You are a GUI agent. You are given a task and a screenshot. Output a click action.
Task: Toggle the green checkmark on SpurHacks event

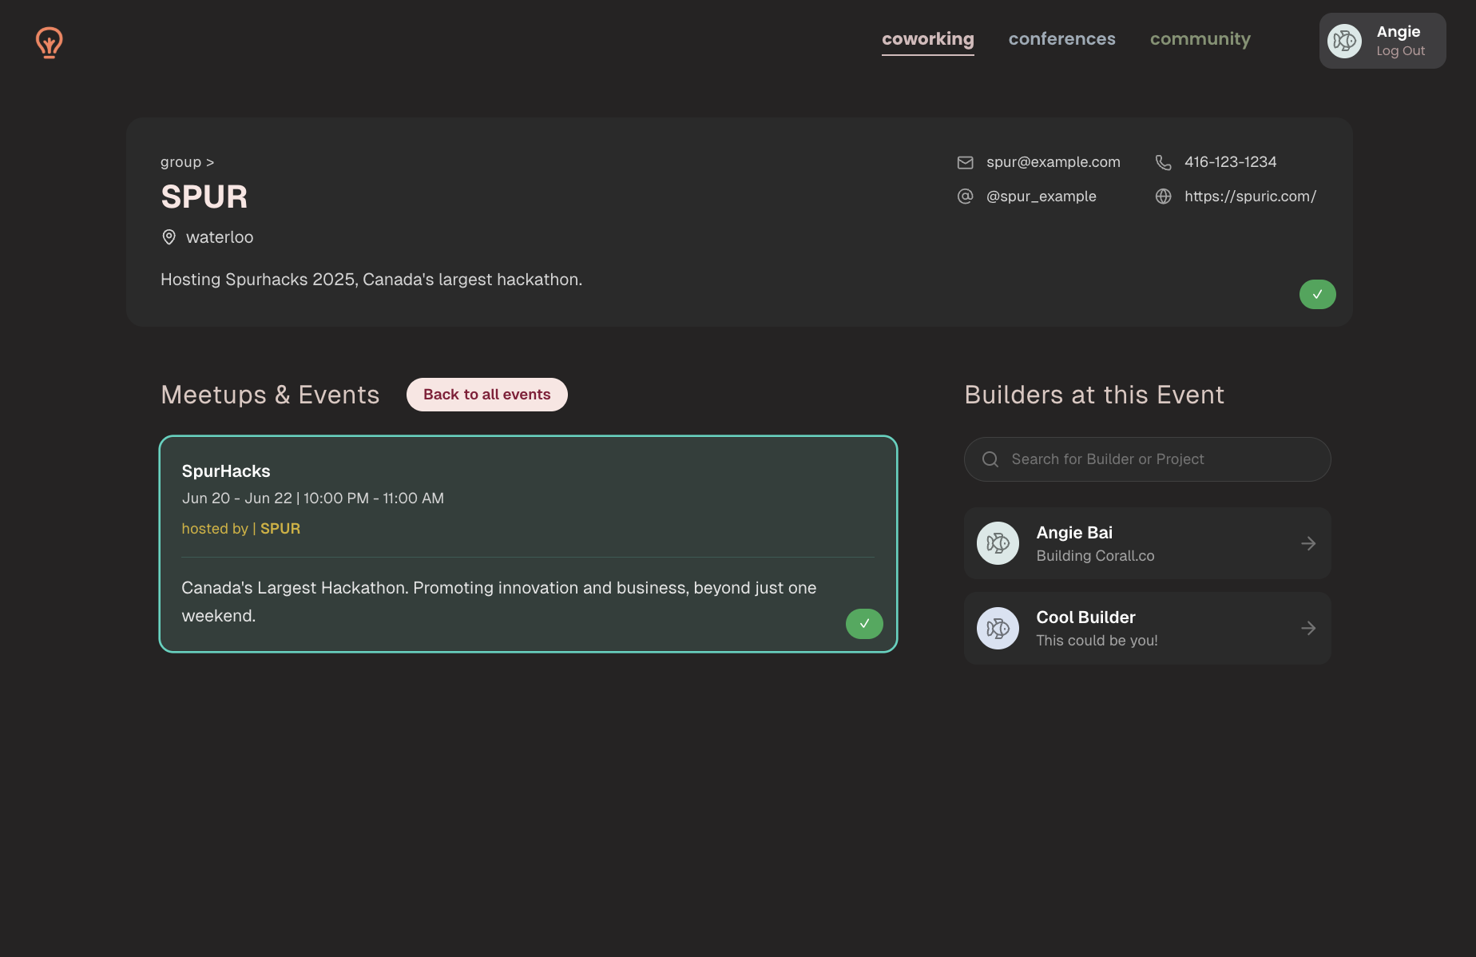[x=864, y=624]
